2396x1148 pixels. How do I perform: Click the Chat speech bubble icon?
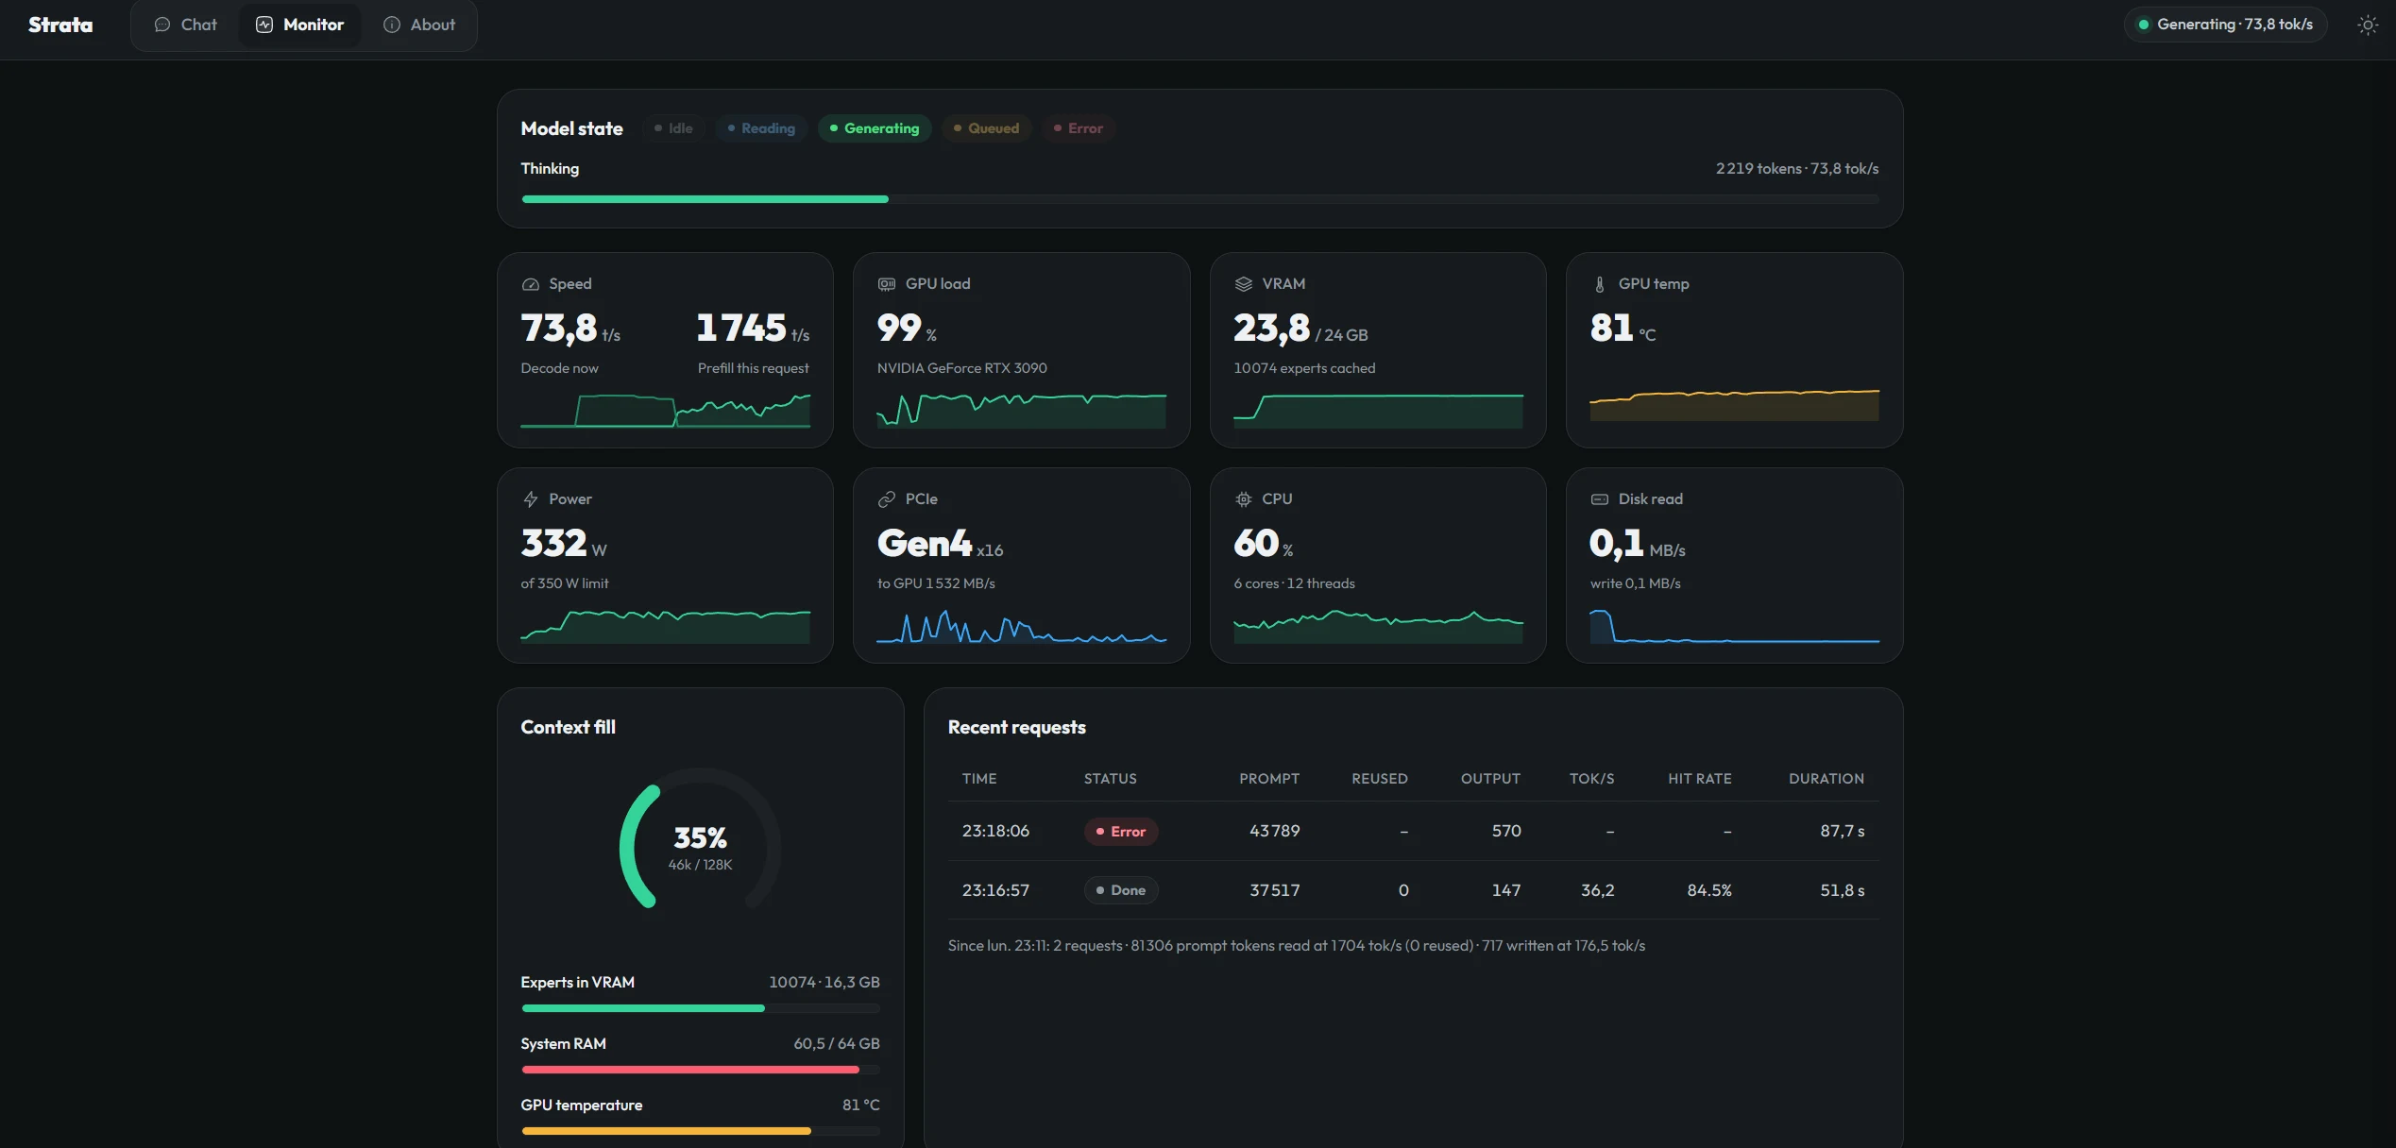click(162, 25)
